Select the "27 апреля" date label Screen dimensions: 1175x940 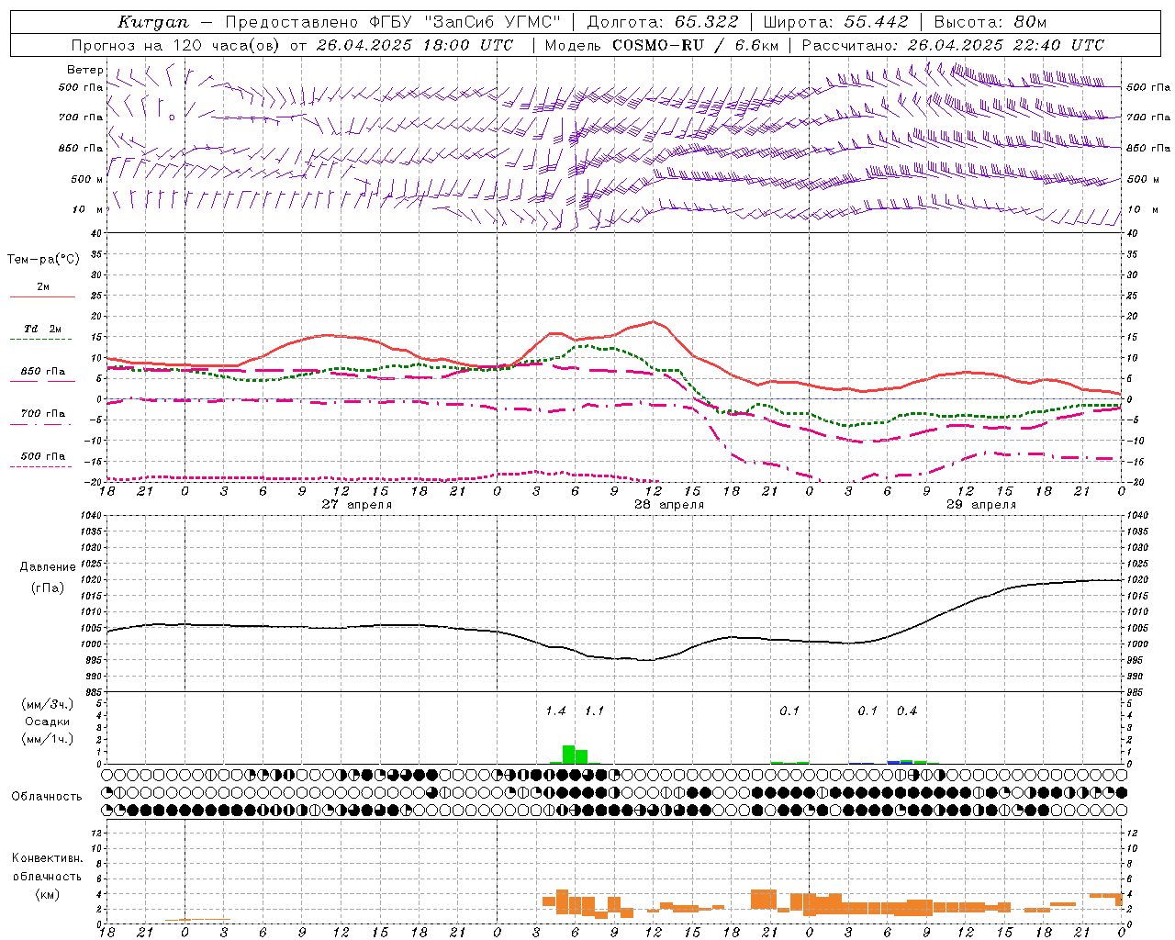tap(357, 505)
